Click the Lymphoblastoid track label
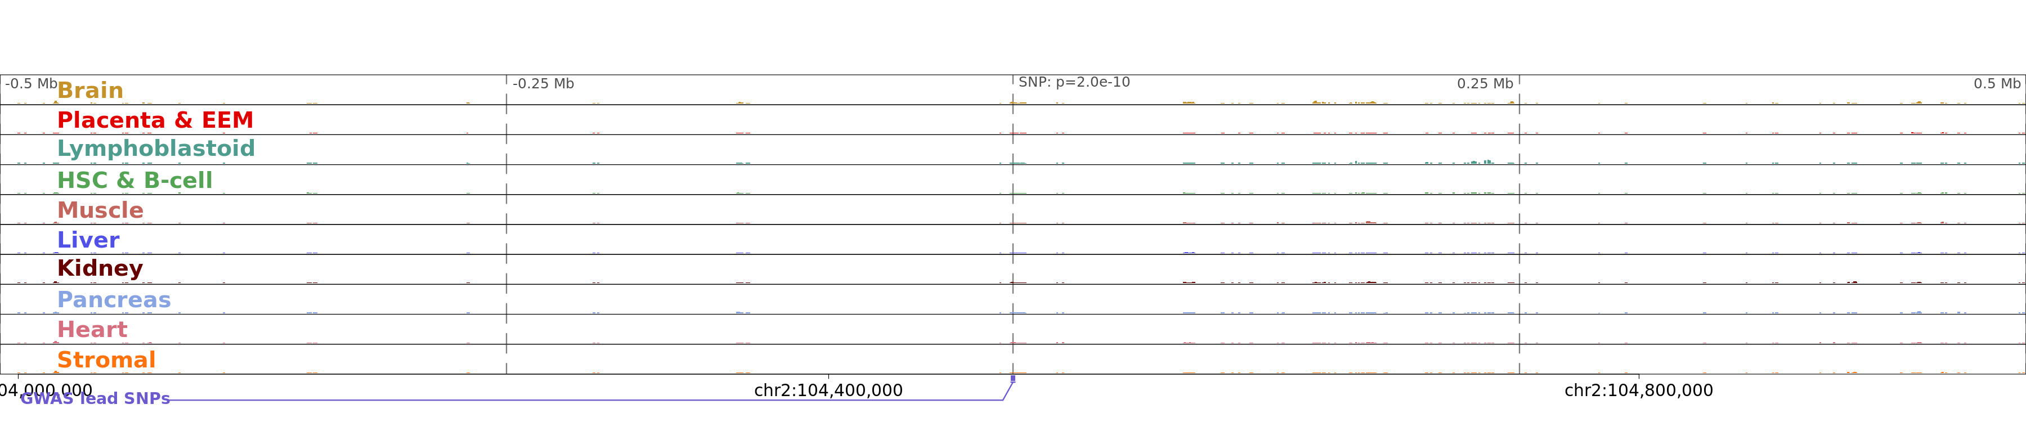 tap(156, 149)
